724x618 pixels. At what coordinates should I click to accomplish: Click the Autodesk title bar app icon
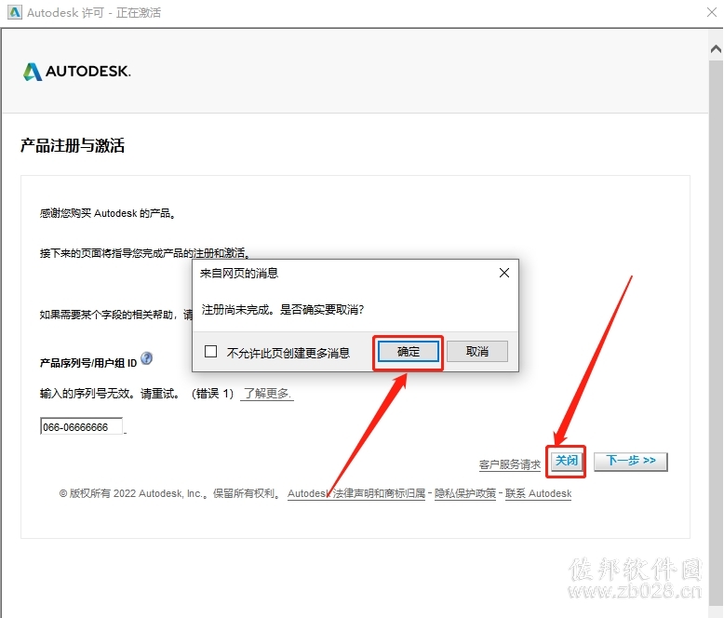(15, 12)
